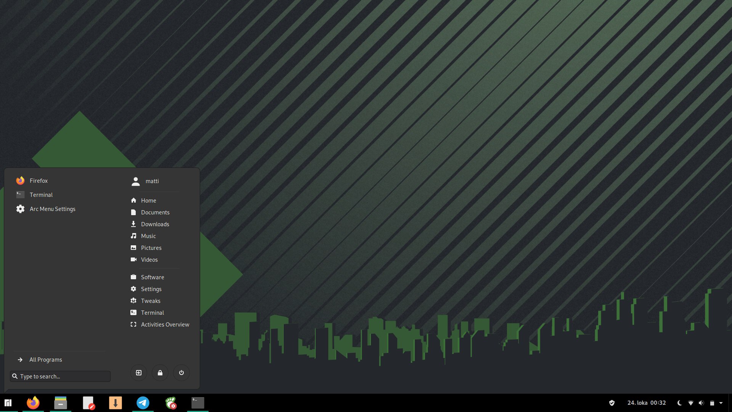732x412 pixels.
Task: Click the Wi-Fi network tray icon
Action: [690, 403]
